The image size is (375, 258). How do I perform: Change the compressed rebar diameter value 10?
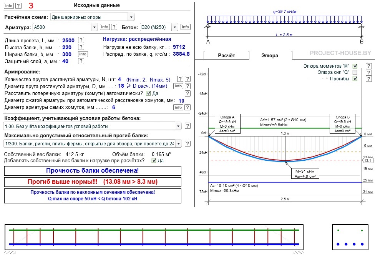click(181, 101)
